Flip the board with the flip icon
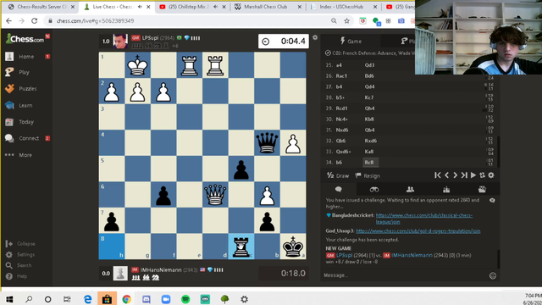The height and width of the screenshot is (305, 542). coord(482,175)
